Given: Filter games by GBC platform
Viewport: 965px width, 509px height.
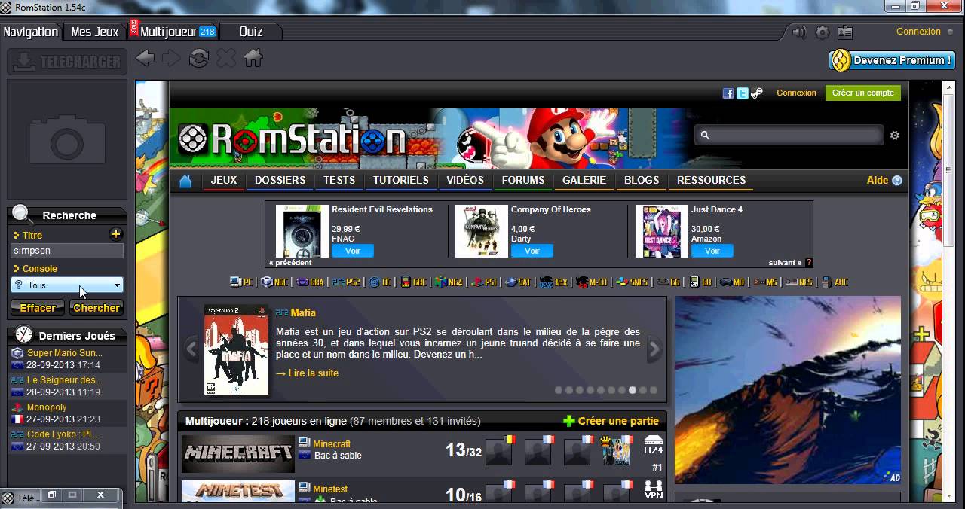Looking at the screenshot, I should pyautogui.click(x=413, y=282).
